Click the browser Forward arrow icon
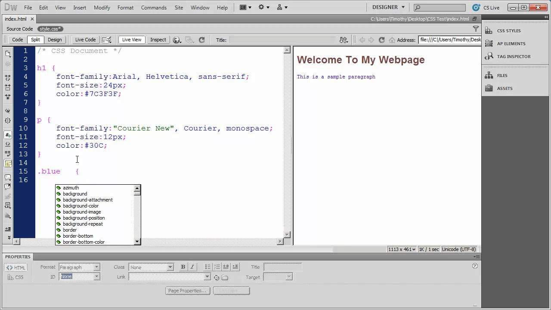The height and width of the screenshot is (310, 551). [371, 40]
